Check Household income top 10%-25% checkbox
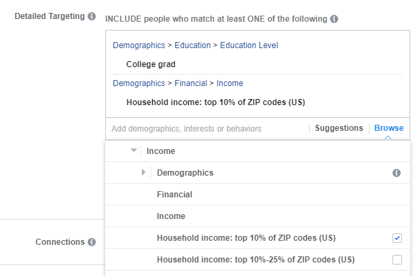Screen dimensions: 419x276 (397, 260)
